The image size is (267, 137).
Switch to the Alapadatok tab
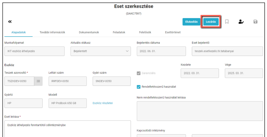18,32
